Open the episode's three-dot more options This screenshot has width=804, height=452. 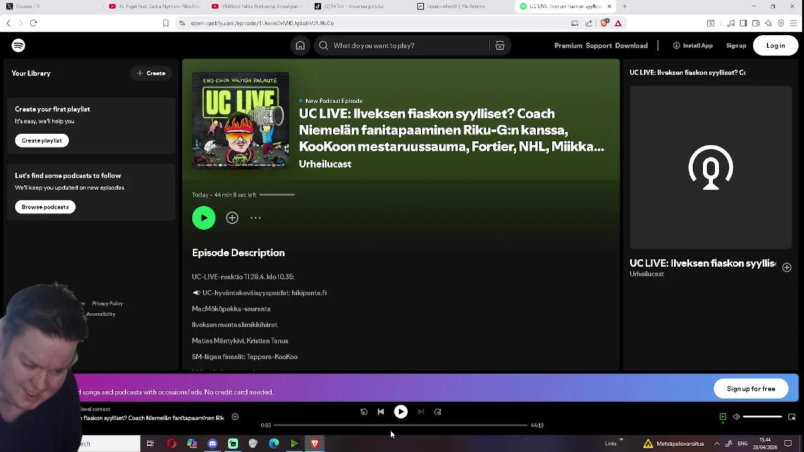coord(256,218)
